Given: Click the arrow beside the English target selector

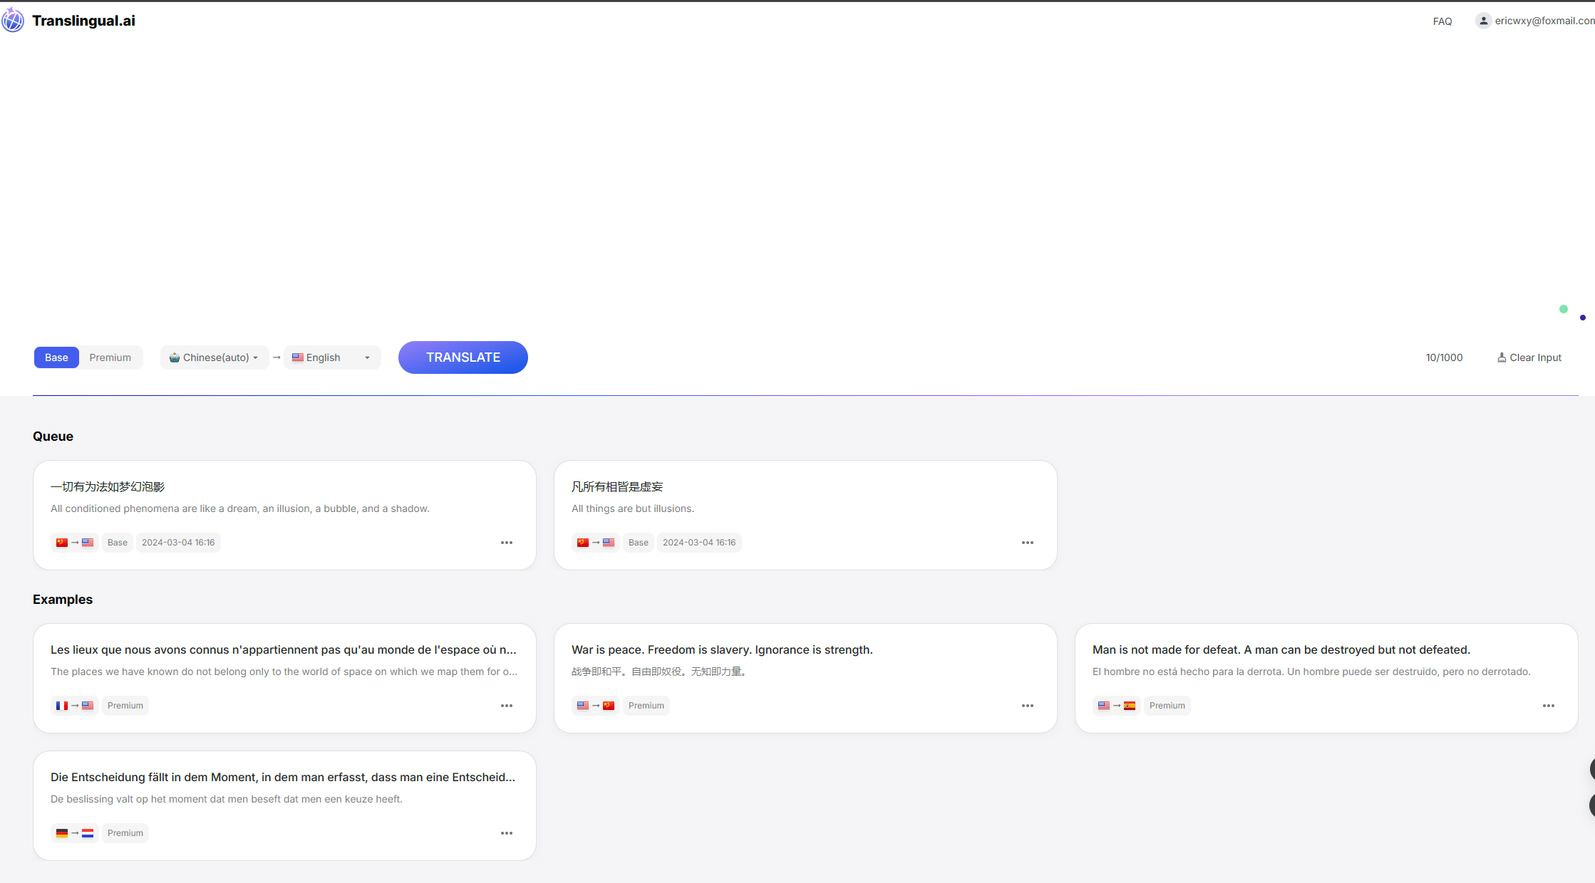Looking at the screenshot, I should tap(367, 357).
